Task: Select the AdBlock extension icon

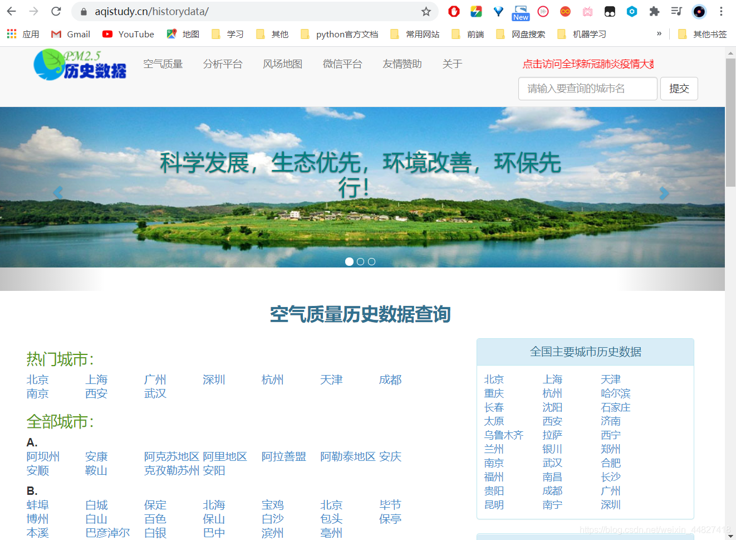Action: (x=454, y=11)
